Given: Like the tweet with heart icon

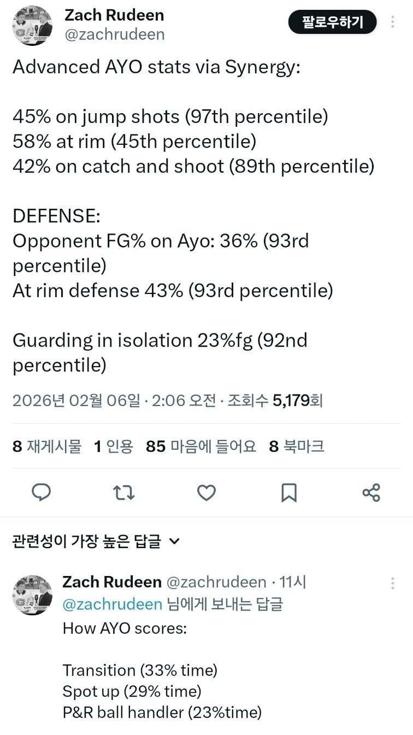Looking at the screenshot, I should [x=206, y=493].
